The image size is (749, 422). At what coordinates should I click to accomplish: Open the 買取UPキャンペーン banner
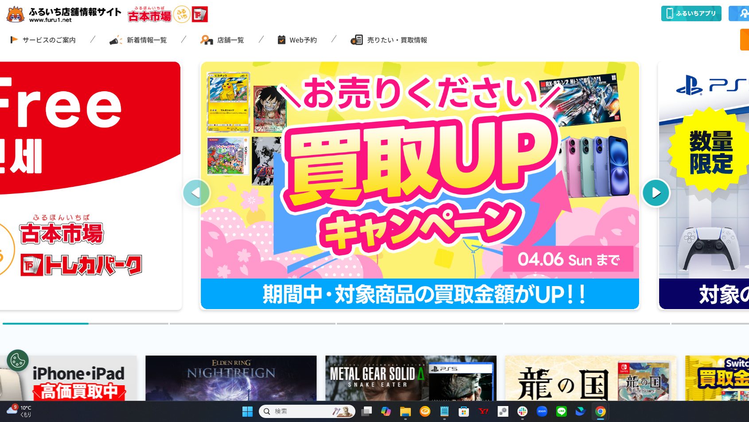(420, 185)
